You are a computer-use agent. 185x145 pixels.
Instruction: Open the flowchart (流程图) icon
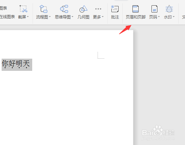43,9
